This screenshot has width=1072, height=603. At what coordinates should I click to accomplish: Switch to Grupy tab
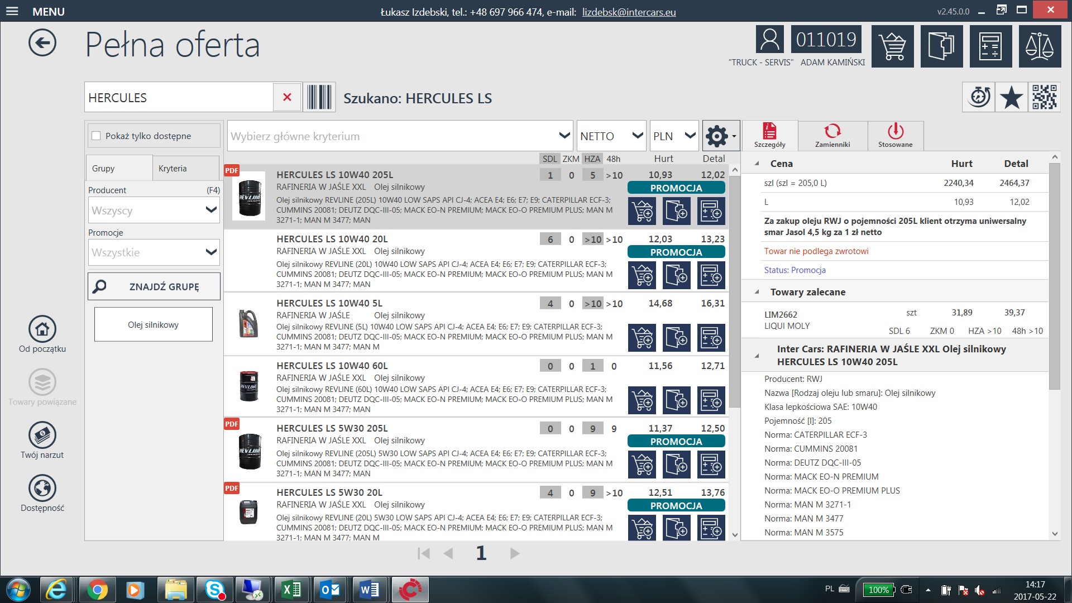(x=119, y=168)
